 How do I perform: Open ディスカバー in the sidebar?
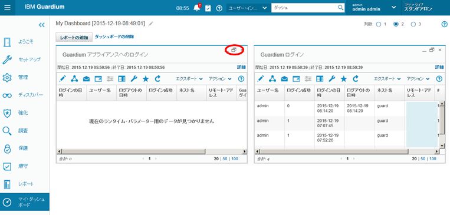click(25, 95)
